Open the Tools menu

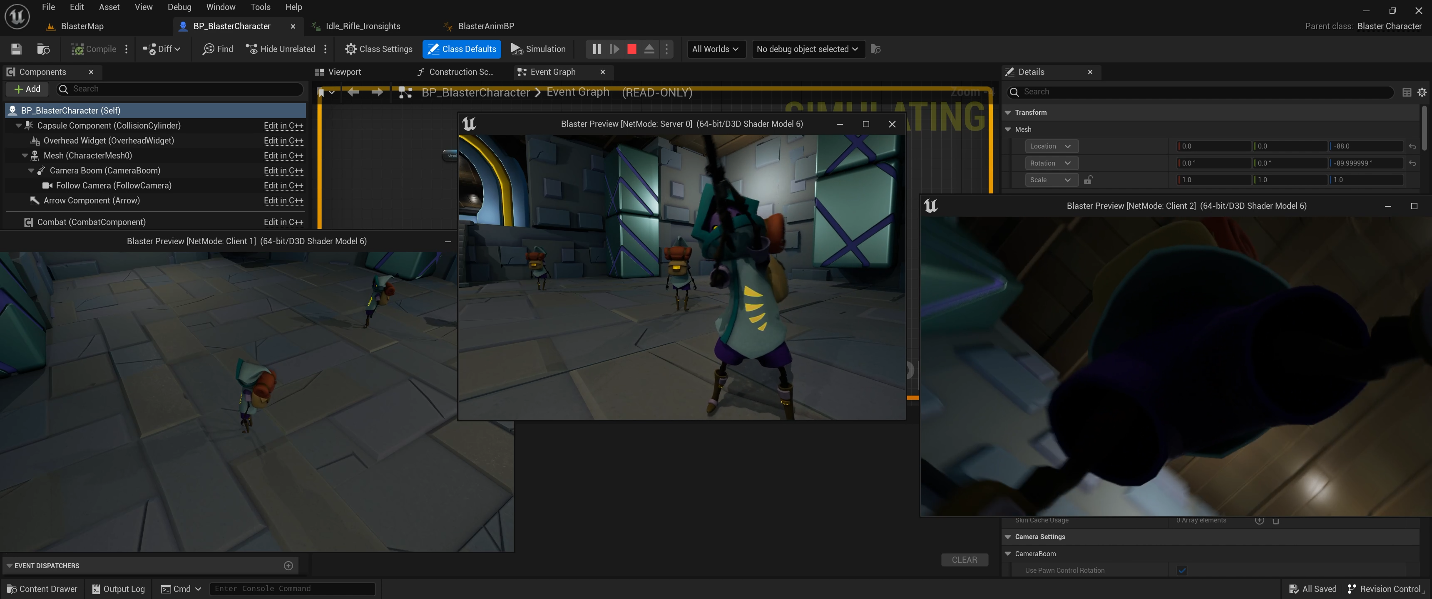click(x=260, y=7)
